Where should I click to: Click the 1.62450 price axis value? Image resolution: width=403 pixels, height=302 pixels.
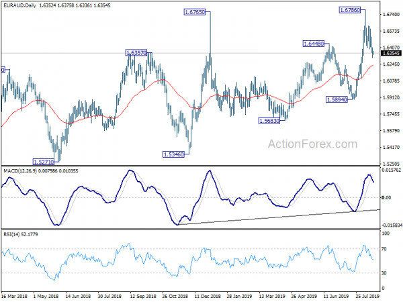click(x=391, y=64)
